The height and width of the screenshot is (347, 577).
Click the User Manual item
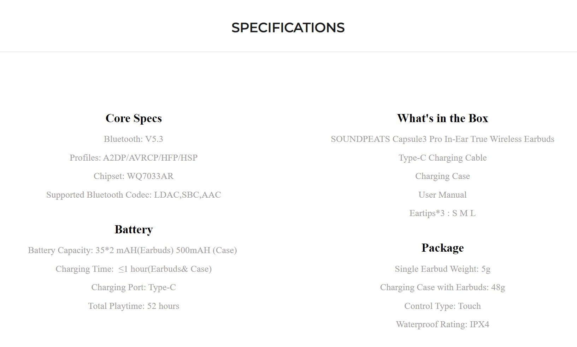coord(443,195)
